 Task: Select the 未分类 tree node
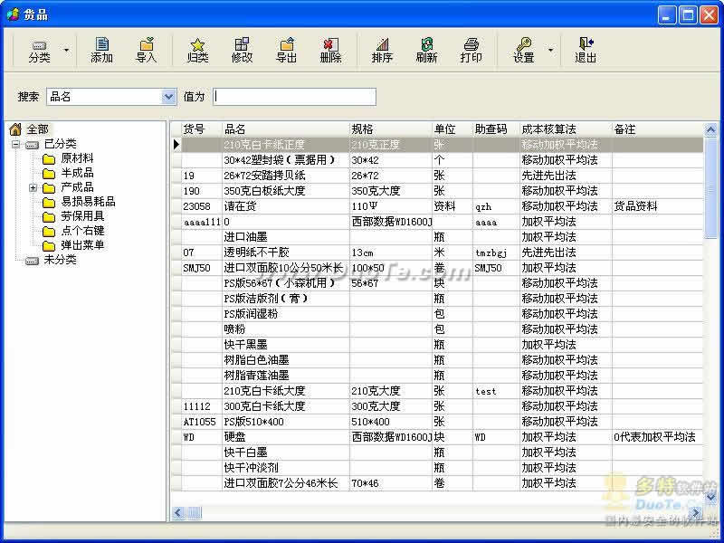pos(60,260)
